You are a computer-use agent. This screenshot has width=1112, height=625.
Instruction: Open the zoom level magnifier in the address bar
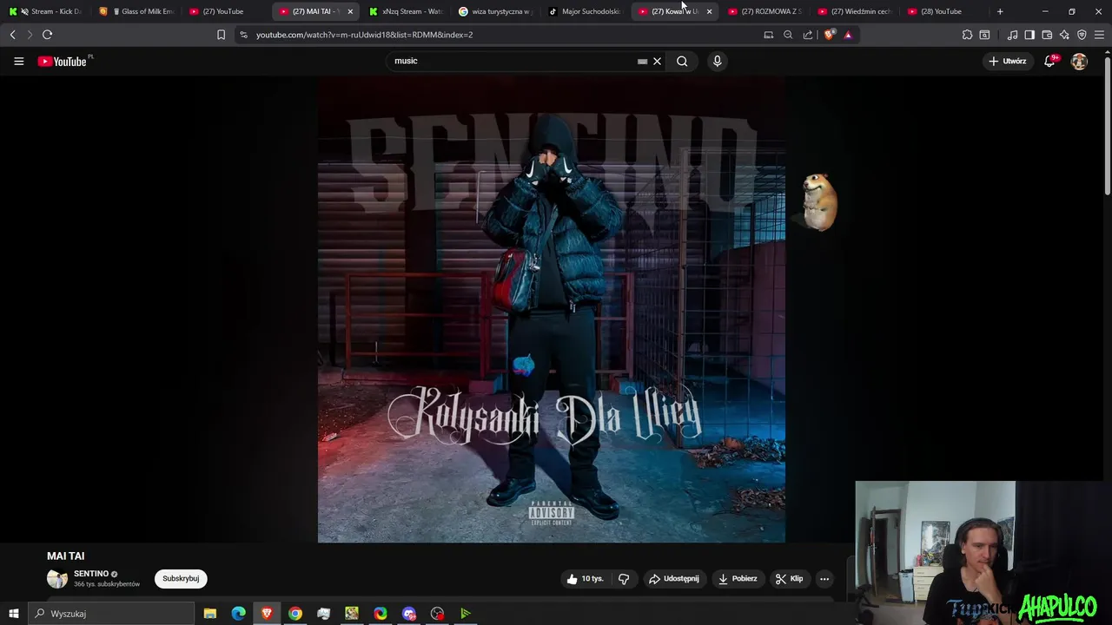pyautogui.click(x=788, y=35)
